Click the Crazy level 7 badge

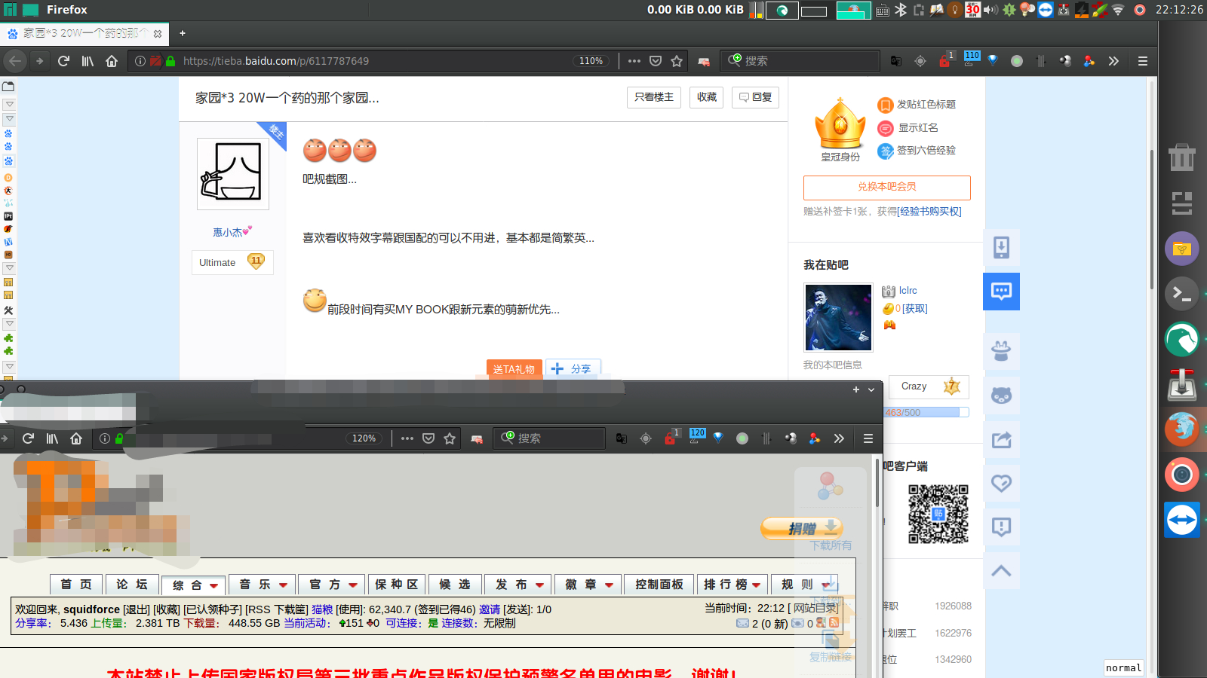coord(929,386)
